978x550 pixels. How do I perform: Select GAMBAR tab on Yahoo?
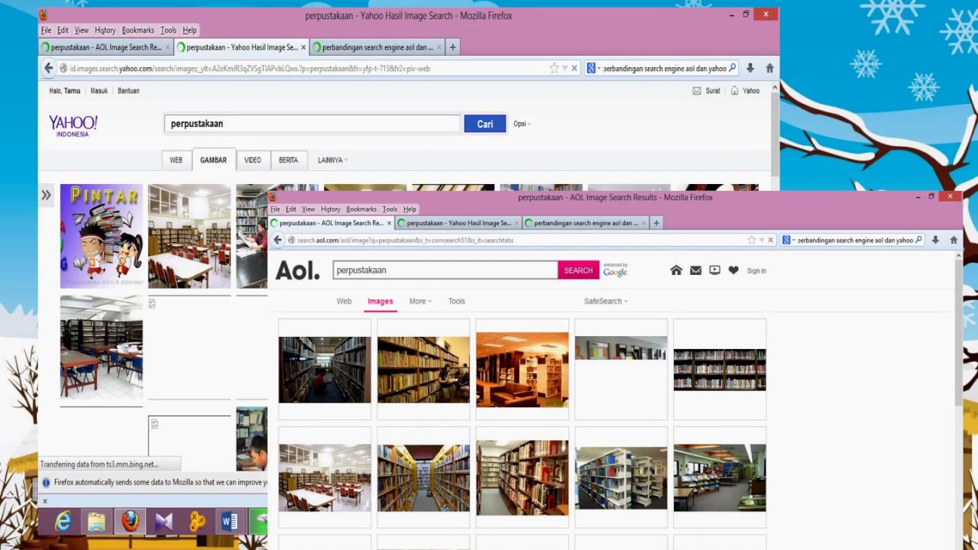click(x=213, y=160)
